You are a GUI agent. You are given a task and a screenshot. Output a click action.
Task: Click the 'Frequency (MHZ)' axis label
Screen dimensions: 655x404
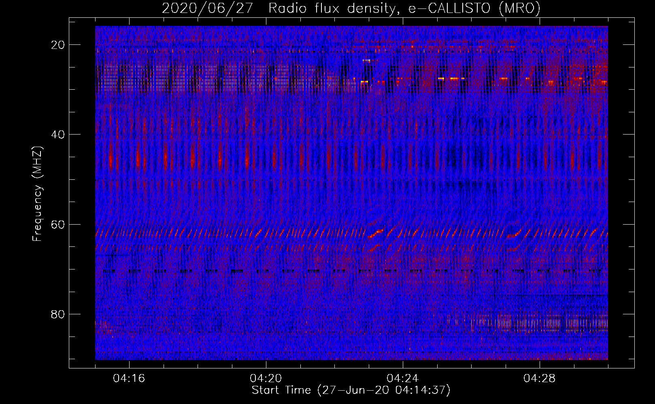37,194
